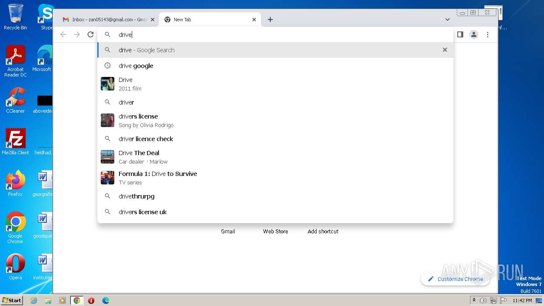Open Opera from the taskbar
Screen dimensions: 544x306
pyautogui.click(x=91, y=300)
